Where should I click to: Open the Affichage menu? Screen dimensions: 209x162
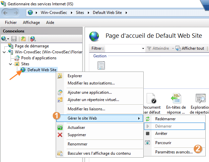(x=31, y=23)
